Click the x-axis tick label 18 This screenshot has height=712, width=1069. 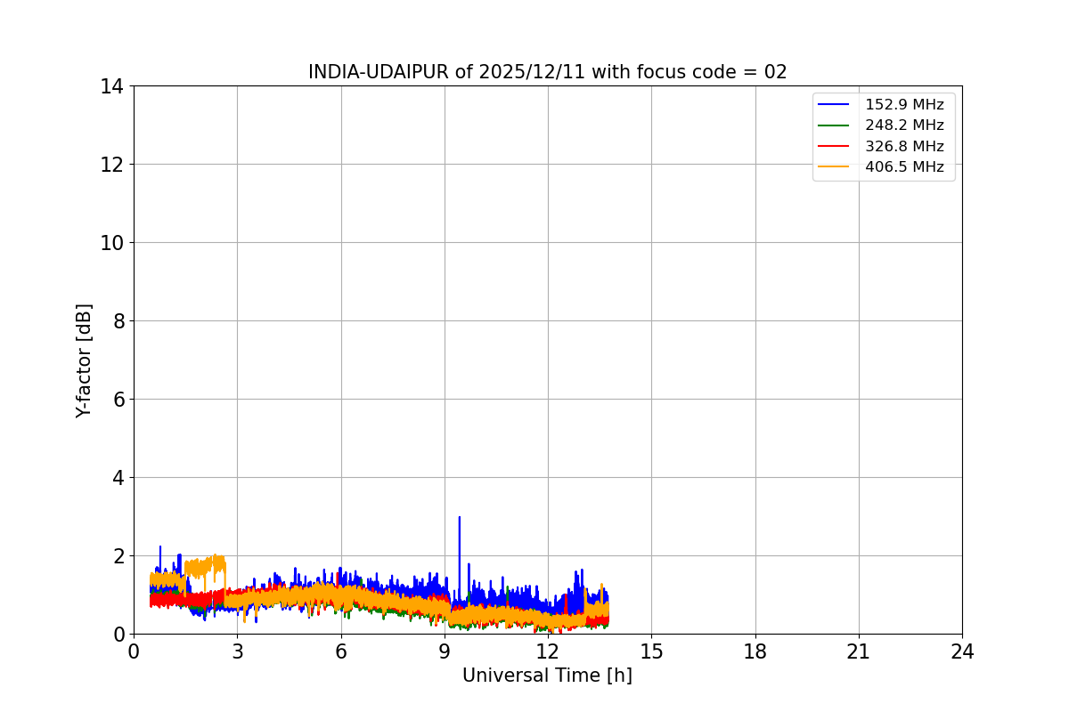[755, 651]
